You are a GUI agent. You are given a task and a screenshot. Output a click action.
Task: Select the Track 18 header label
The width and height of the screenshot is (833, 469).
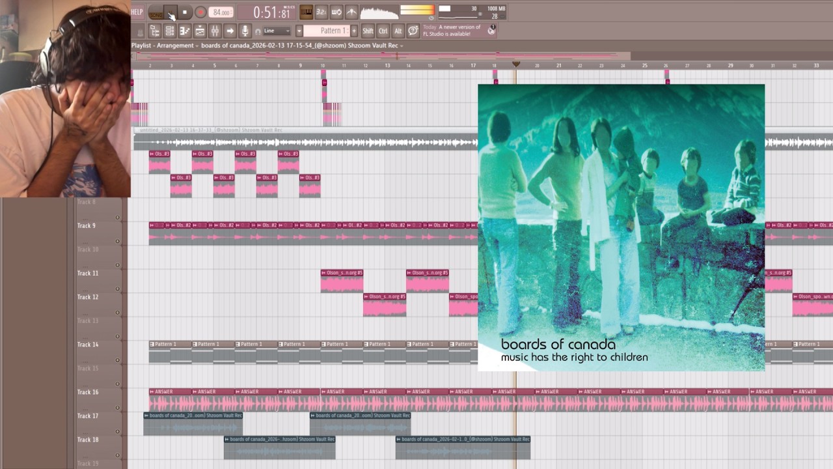pyautogui.click(x=88, y=440)
